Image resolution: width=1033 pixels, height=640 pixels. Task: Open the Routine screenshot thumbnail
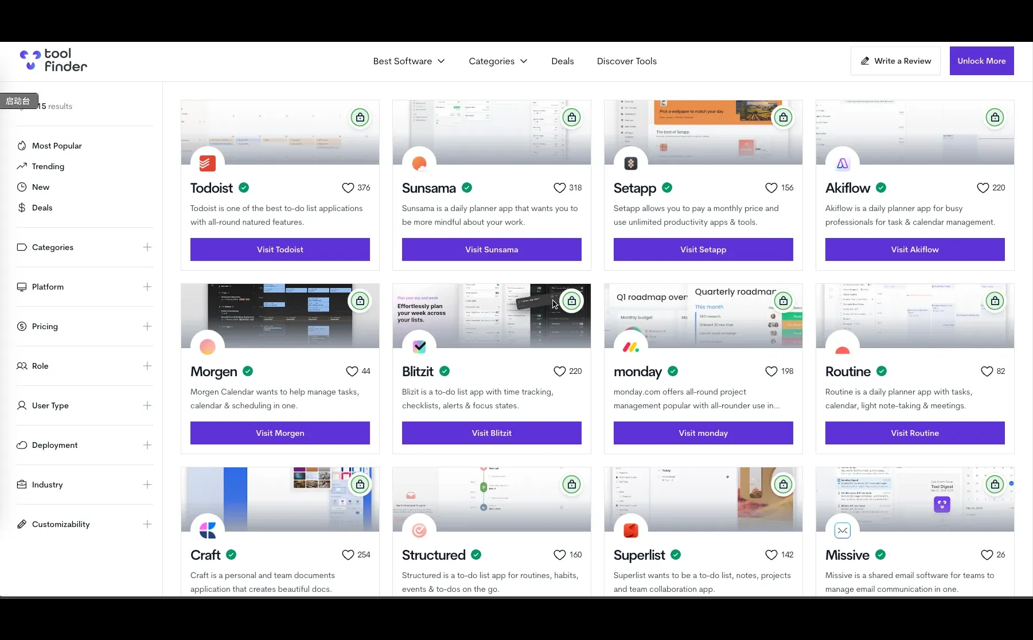point(915,316)
